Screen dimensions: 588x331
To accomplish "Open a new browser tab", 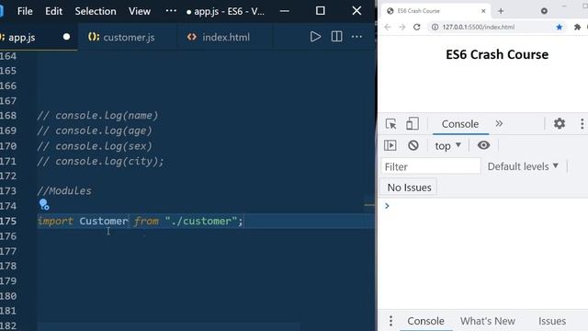I will (501, 11).
